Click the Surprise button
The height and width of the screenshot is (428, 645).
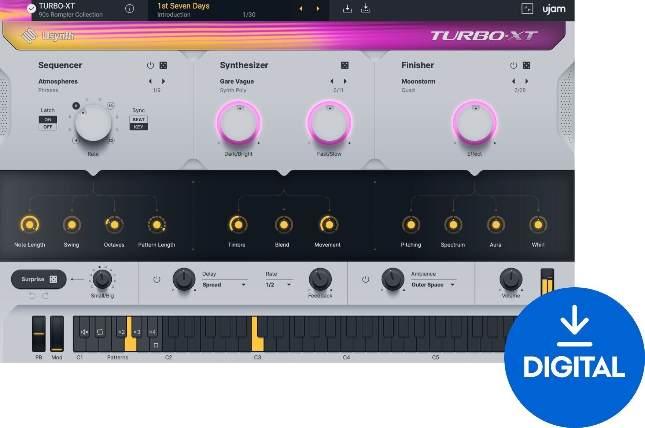coord(39,279)
